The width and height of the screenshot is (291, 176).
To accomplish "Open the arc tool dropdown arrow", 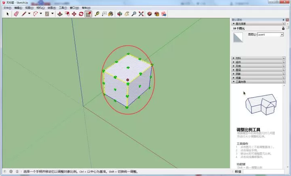I will (x=41, y=14).
